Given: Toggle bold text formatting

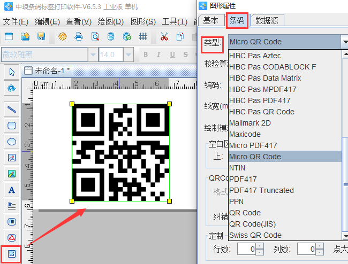Looking at the screenshot, I should 145,55.
